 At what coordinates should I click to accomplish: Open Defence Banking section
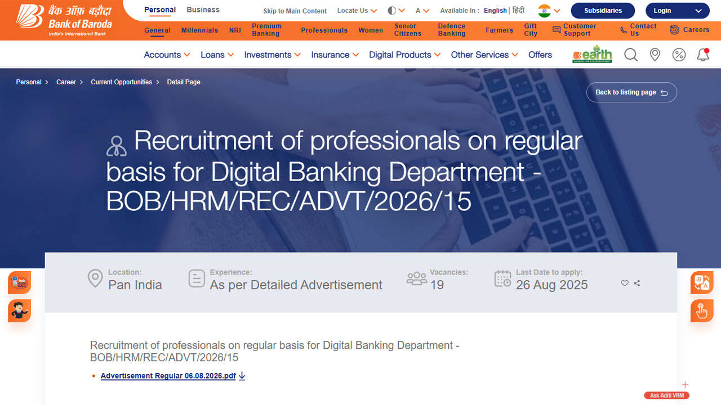click(452, 30)
